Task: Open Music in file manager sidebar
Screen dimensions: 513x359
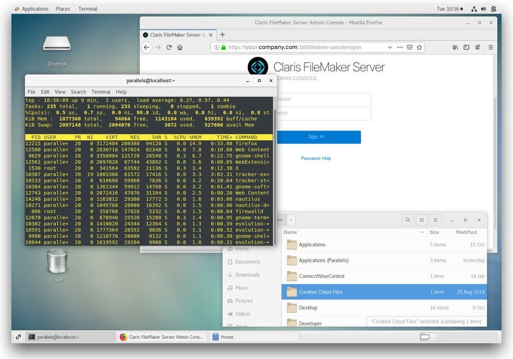Action: (242, 288)
